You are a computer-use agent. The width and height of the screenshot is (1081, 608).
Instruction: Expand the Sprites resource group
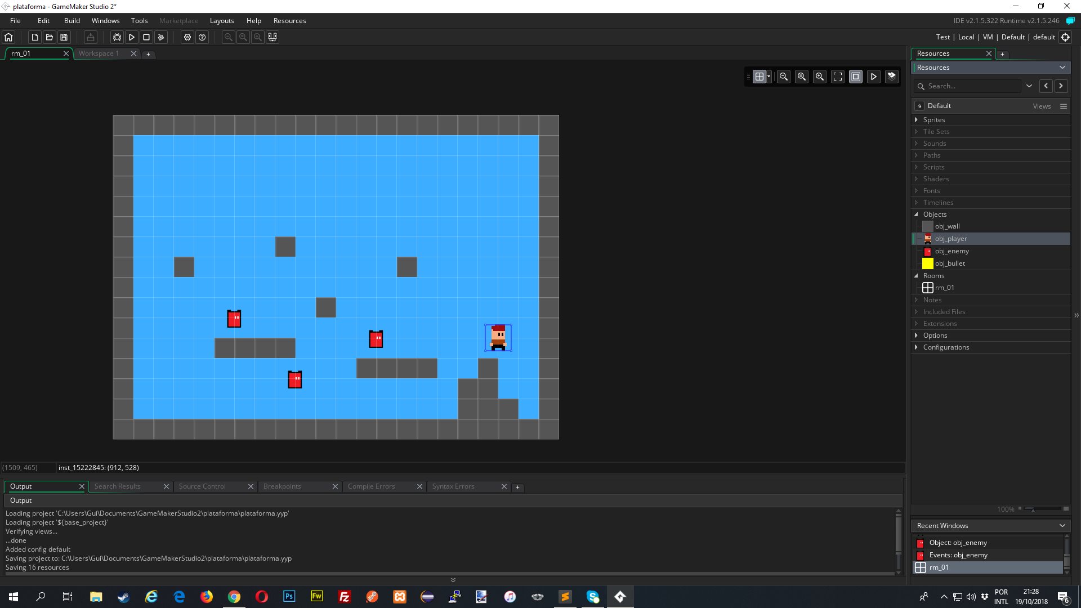coord(918,119)
